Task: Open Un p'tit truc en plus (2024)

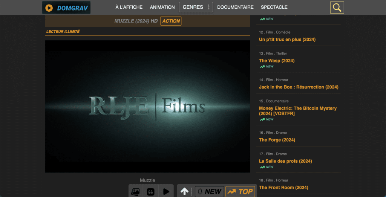Action: coord(287,39)
